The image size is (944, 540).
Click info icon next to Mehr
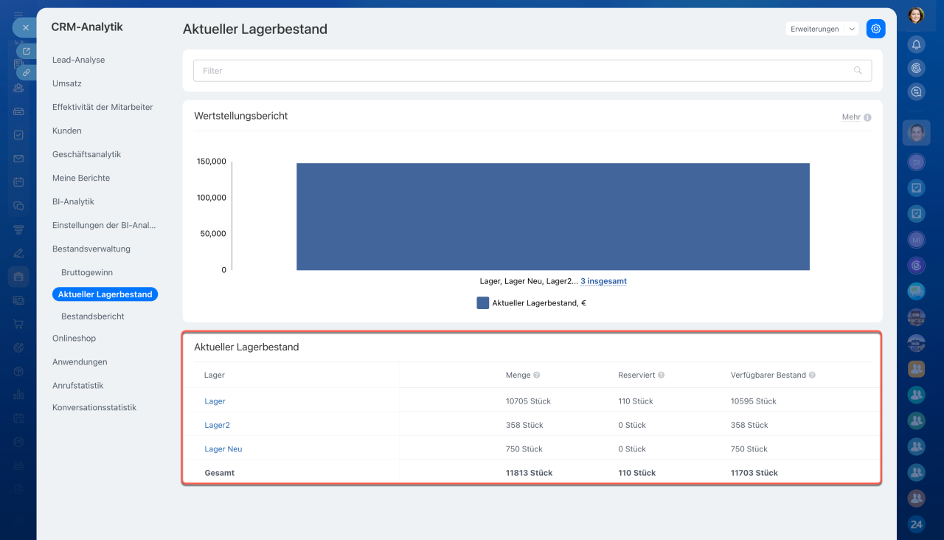click(x=867, y=117)
